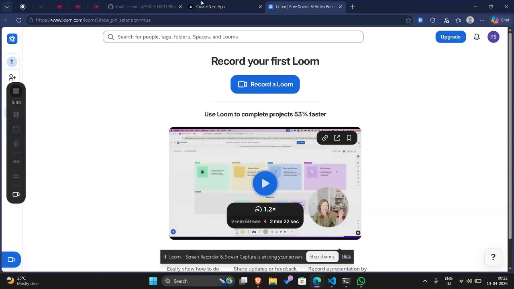Open the weather widget showing 25°C
The image size is (514, 289).
coord(23,281)
